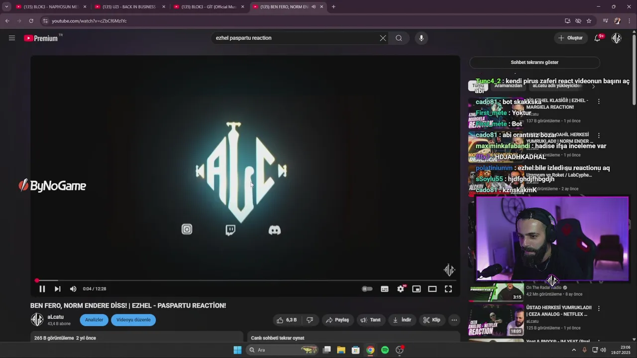Open more actions three-dot menu
The height and width of the screenshot is (358, 637).
(454, 320)
